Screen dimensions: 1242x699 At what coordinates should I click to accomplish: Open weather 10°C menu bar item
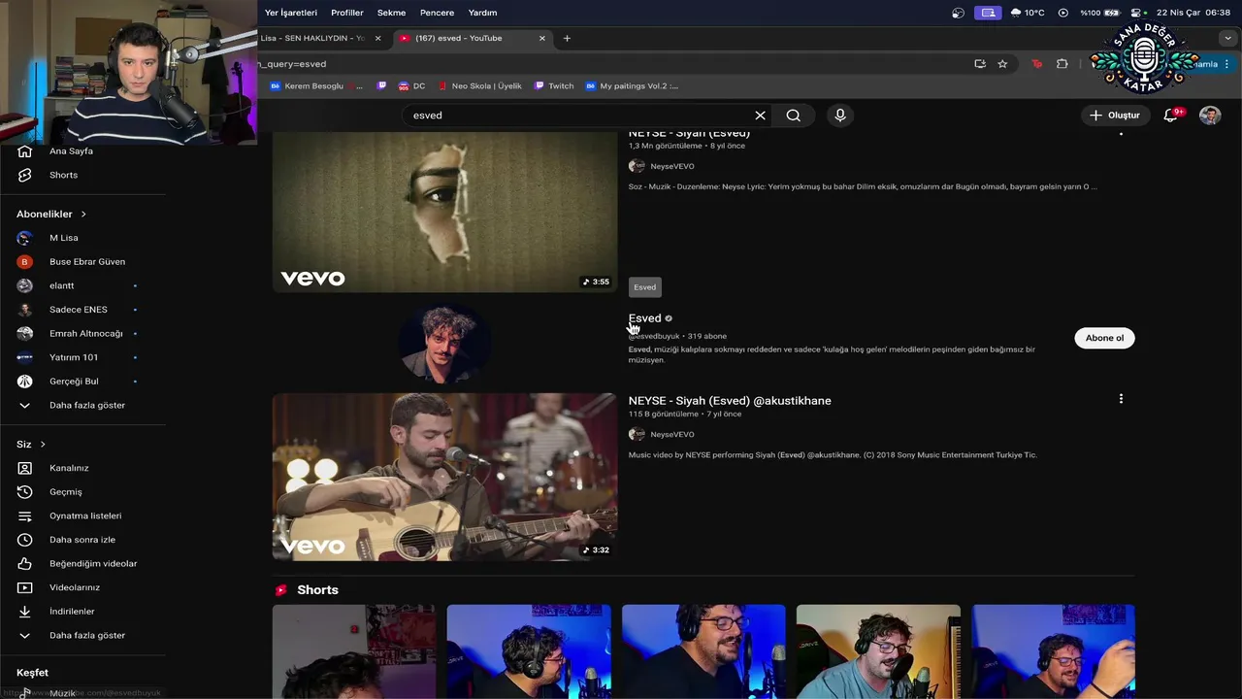click(x=1028, y=13)
